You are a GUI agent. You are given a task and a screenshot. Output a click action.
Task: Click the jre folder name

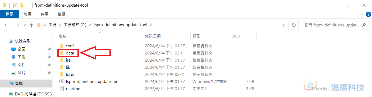pos(68,60)
